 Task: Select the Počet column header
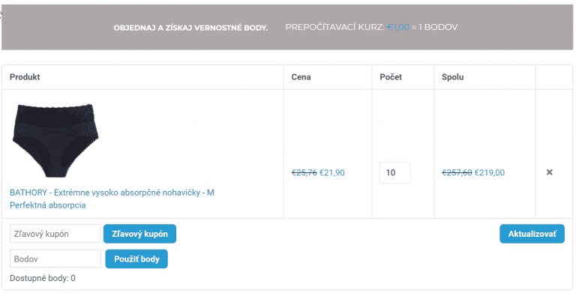[391, 76]
